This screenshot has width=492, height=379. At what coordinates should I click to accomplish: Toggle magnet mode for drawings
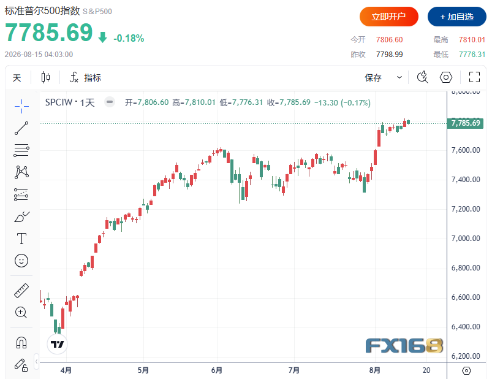(21, 342)
